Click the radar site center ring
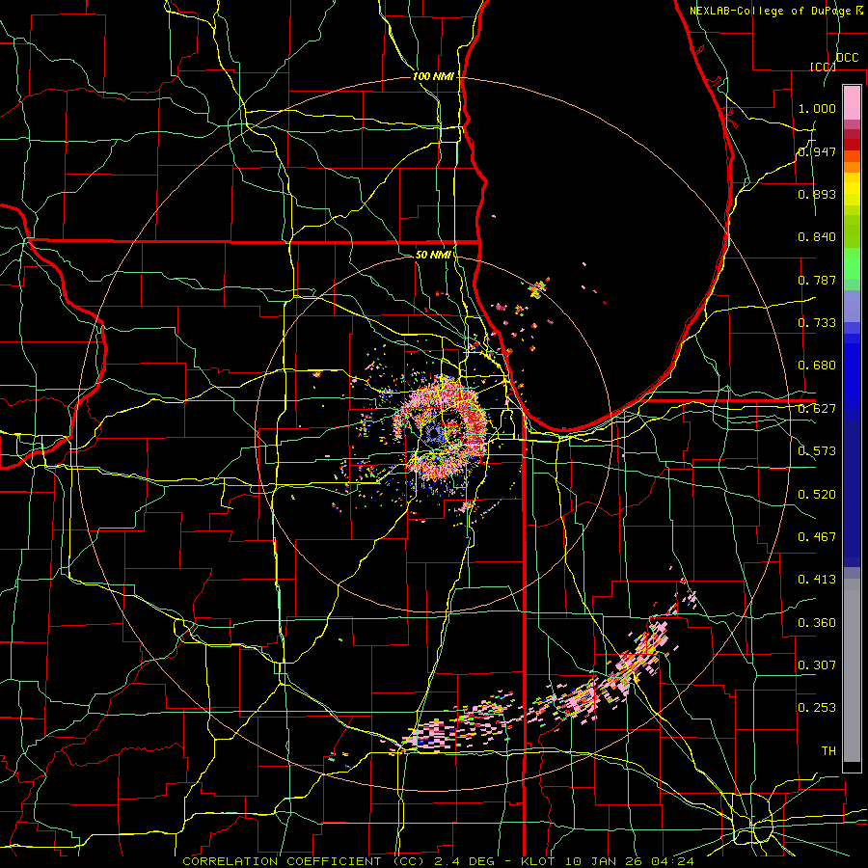This screenshot has width=868, height=868. point(433,434)
